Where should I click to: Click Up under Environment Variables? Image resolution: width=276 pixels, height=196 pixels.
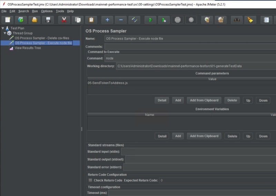click(x=248, y=136)
